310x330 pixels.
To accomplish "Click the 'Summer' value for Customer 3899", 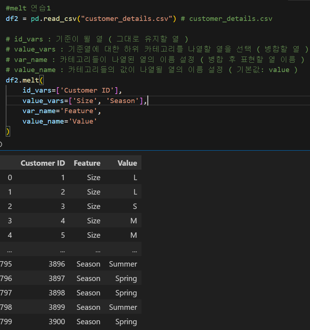I will pos(123,307).
